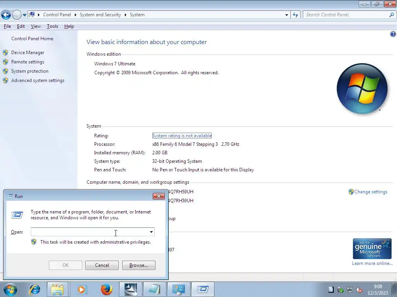
Task: Open Windows Media Player from taskbar
Action: (x=81, y=289)
